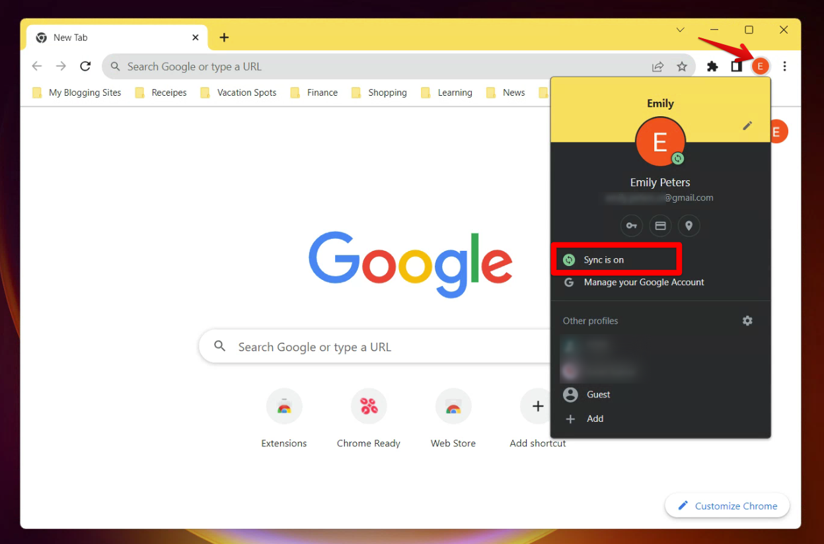Open a new tab with plus button

224,38
